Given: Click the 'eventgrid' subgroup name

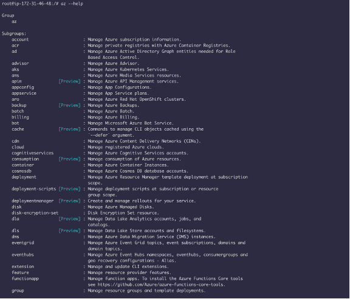Looking at the screenshot, I should pyautogui.click(x=22, y=242).
